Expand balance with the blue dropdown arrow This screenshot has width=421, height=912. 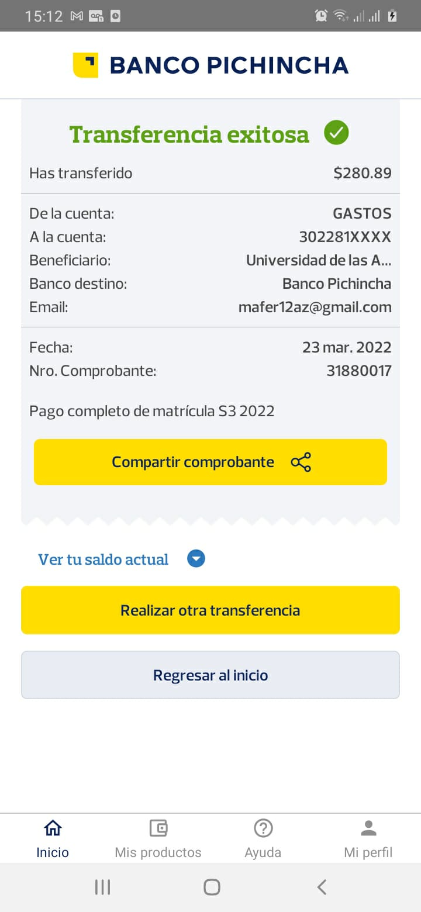pyautogui.click(x=196, y=559)
